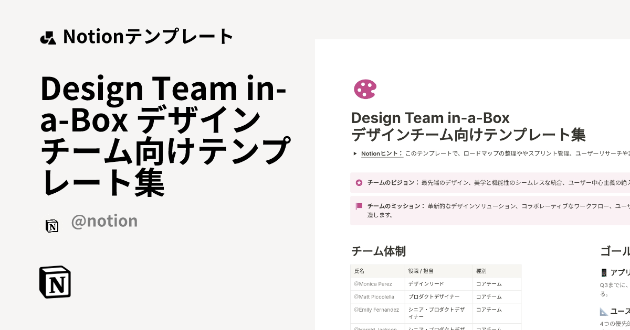Open the @notion profile link

point(104,221)
